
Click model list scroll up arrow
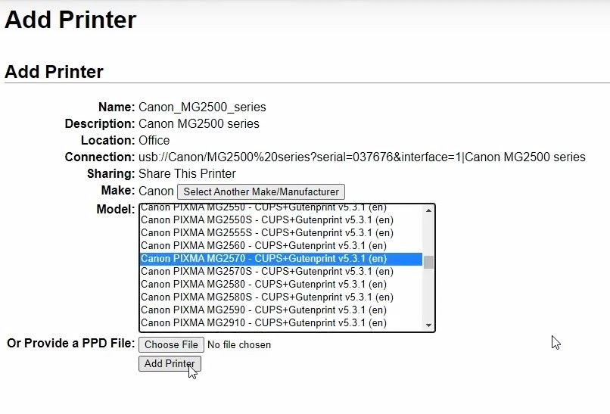(428, 210)
